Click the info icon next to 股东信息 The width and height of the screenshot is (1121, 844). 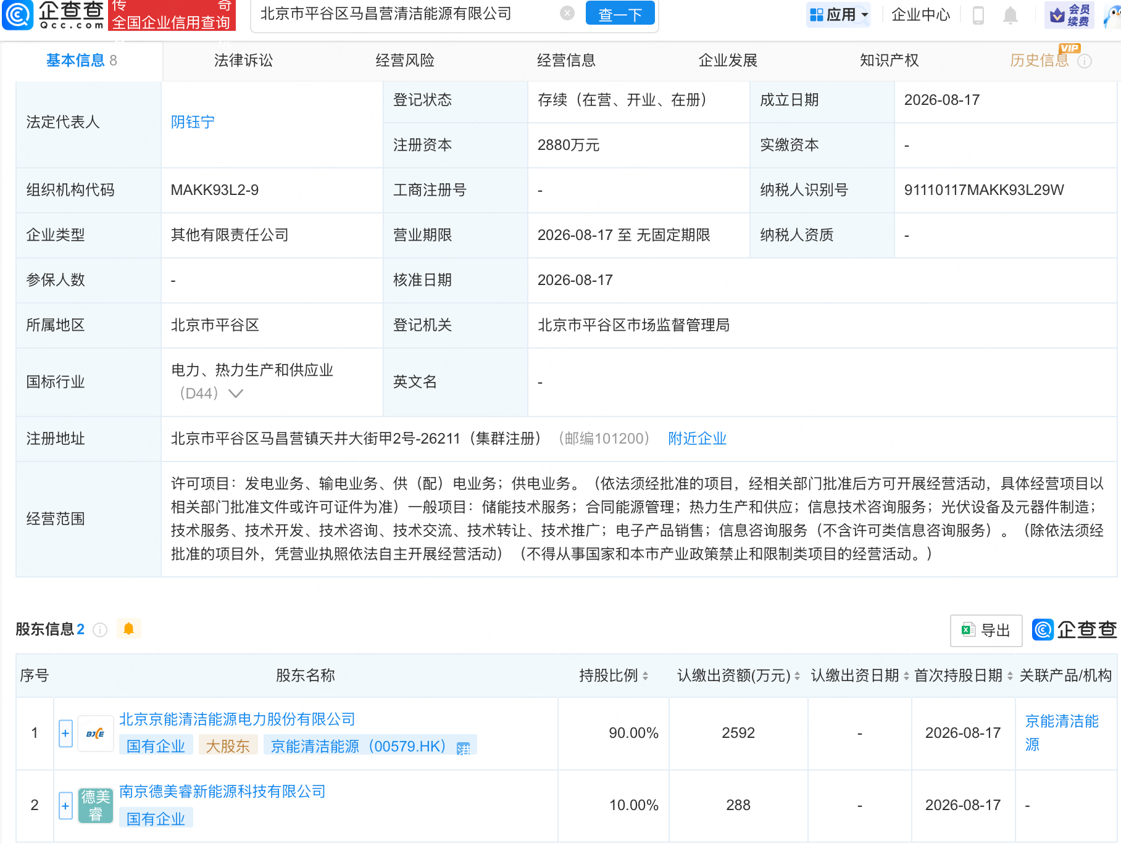[x=99, y=630]
